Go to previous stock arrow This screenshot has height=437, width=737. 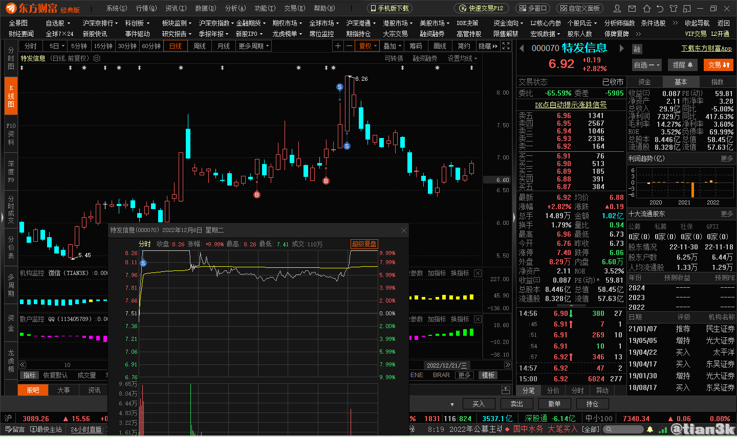pyautogui.click(x=522, y=49)
